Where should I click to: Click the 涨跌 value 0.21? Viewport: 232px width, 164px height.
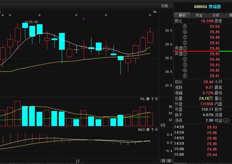tap(209, 87)
